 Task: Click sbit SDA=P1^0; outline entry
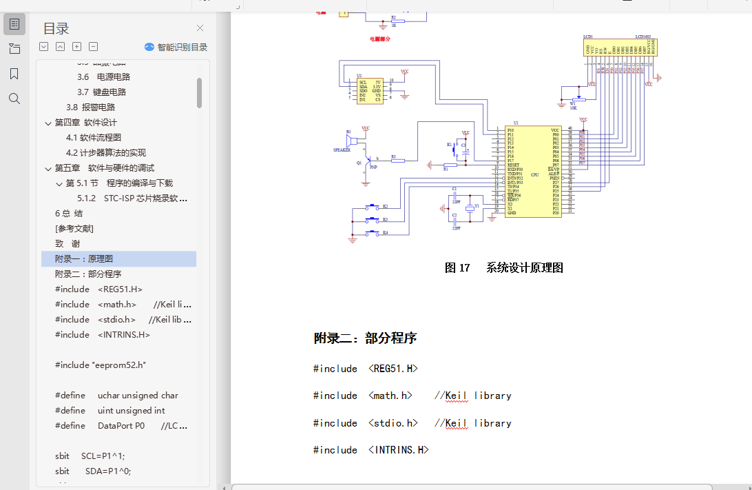coord(93,471)
